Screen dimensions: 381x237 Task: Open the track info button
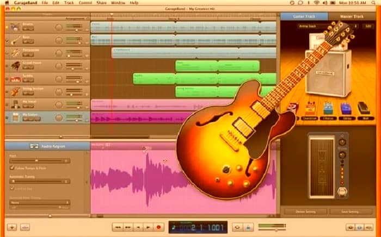pos(360,227)
